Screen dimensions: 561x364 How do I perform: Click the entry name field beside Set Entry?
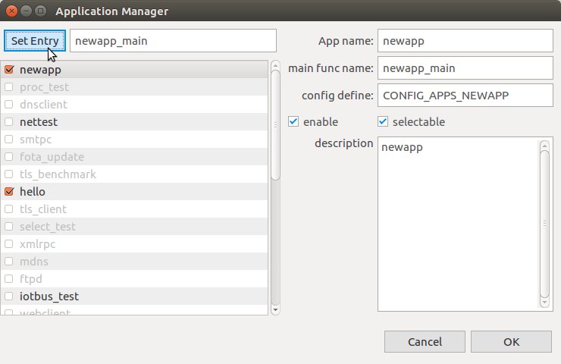pyautogui.click(x=173, y=41)
